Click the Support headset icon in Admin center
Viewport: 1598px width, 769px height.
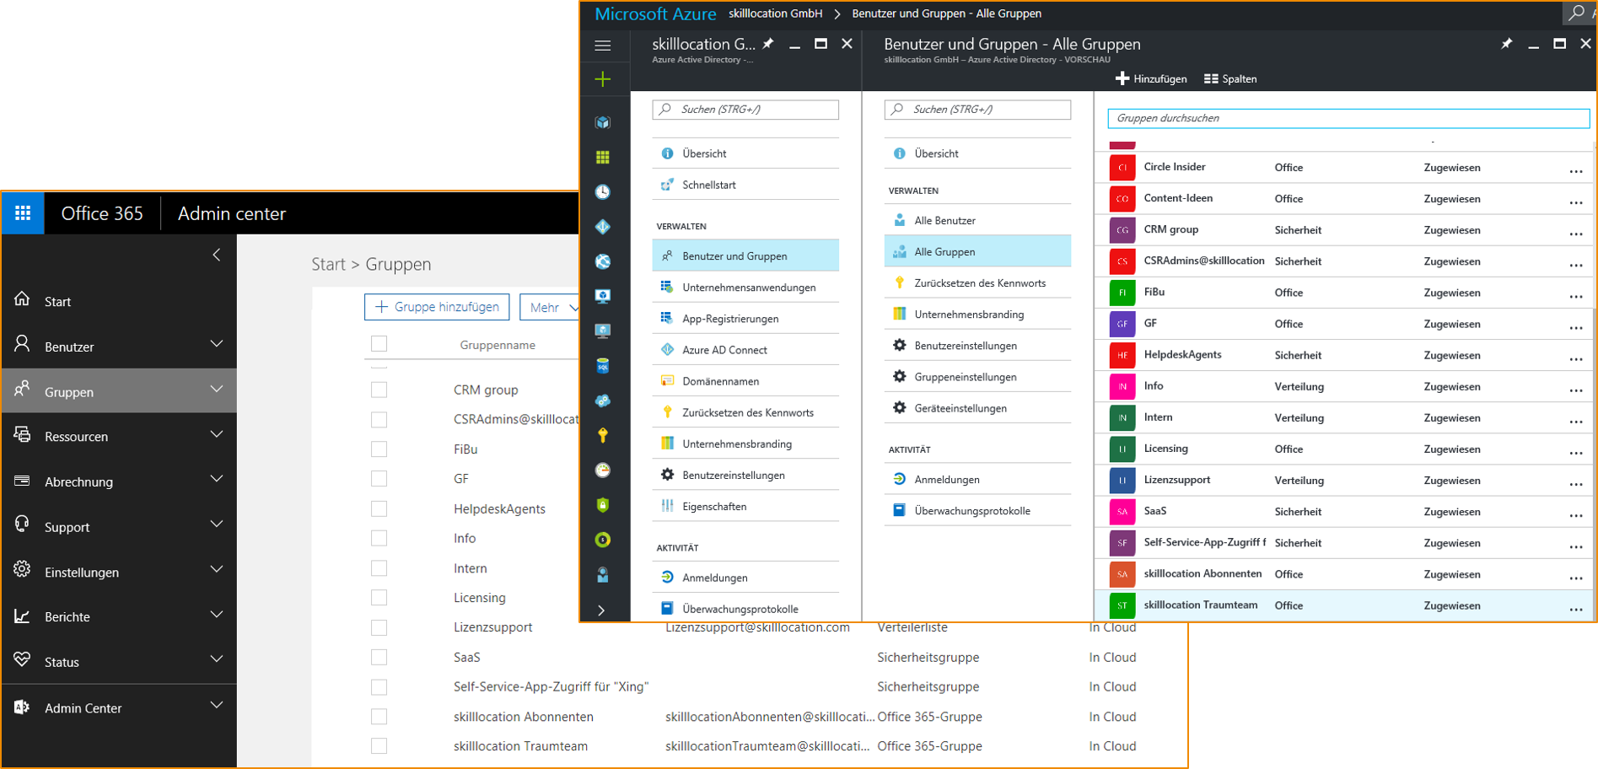tap(23, 524)
